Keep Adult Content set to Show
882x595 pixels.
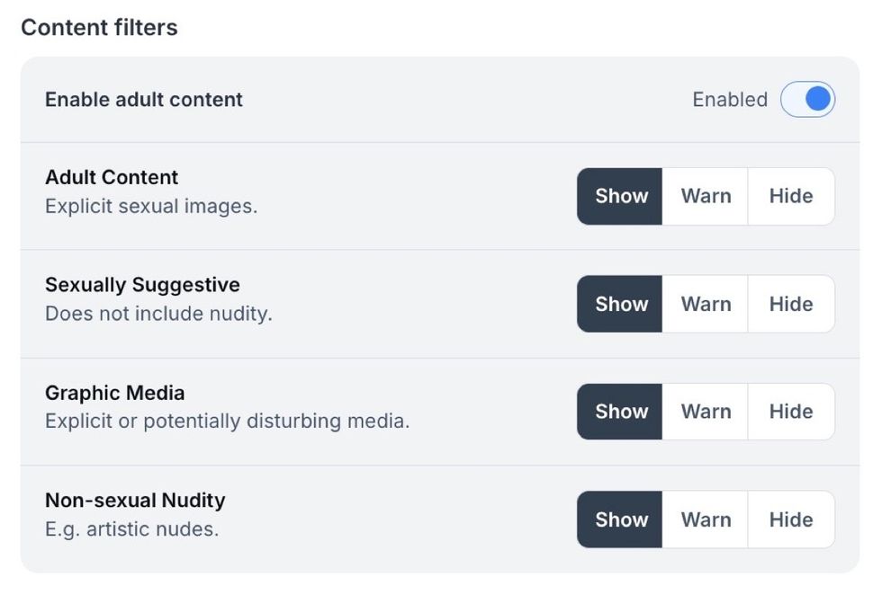(619, 196)
